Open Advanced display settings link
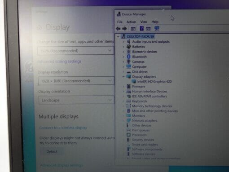This screenshot has height=172, width=229. (x=62, y=165)
